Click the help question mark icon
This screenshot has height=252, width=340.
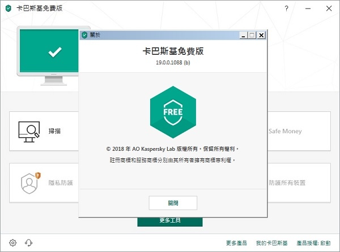click(x=286, y=8)
